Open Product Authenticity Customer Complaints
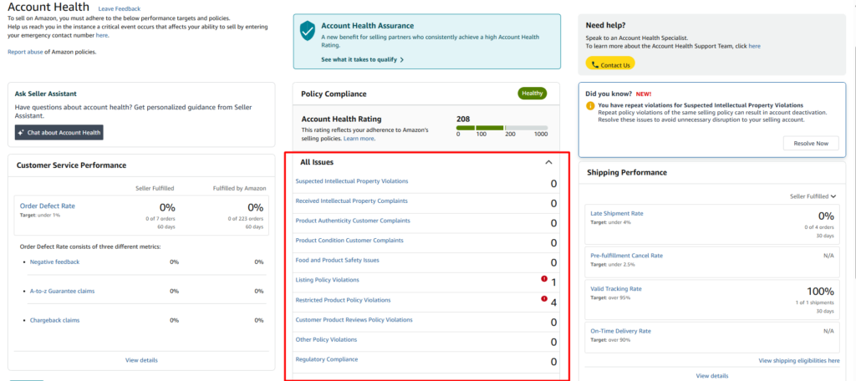Viewport: 856px width, 381px height. (353, 221)
